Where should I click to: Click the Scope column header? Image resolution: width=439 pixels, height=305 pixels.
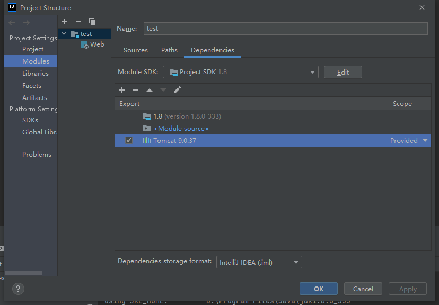coord(410,104)
